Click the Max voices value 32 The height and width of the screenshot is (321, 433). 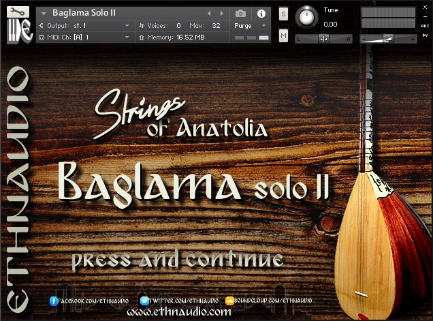click(216, 26)
